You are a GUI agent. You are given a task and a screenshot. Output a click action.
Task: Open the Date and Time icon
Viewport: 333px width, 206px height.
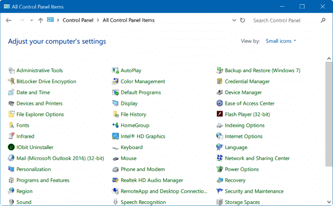coord(11,93)
